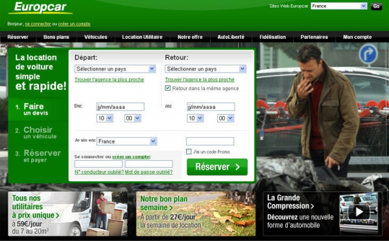Uncheck Retour dans la même agence
This screenshot has width=389, height=241.
click(168, 88)
